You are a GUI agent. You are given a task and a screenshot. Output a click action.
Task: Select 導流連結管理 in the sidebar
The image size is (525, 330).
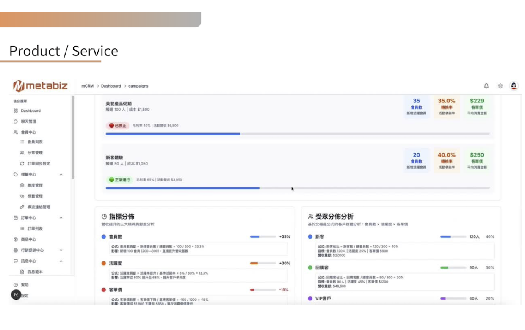pos(39,207)
